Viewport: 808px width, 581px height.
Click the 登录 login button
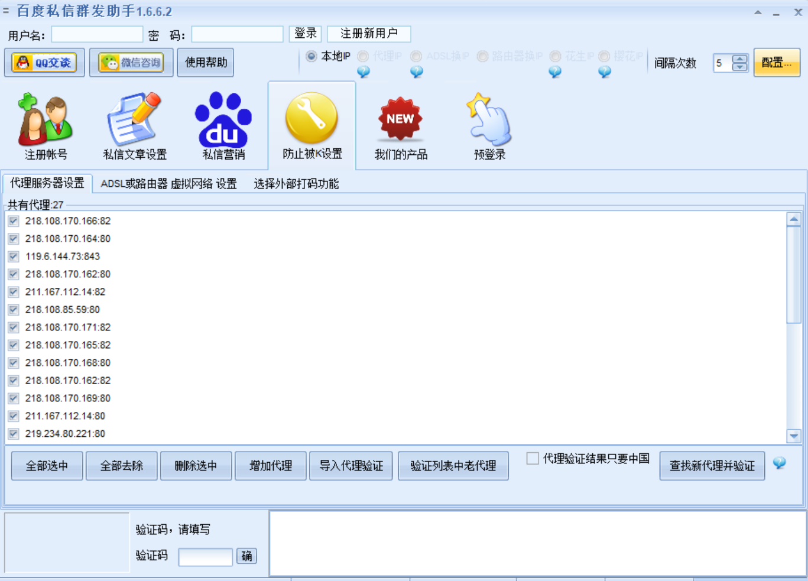(x=306, y=34)
